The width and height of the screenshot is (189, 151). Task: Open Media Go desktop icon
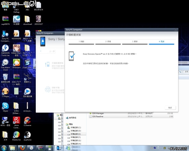[17, 136]
